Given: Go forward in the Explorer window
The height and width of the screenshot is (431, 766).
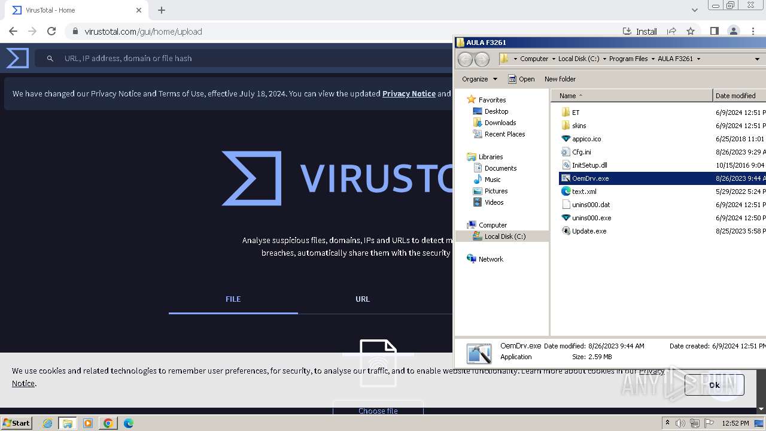Looking at the screenshot, I should [x=482, y=59].
